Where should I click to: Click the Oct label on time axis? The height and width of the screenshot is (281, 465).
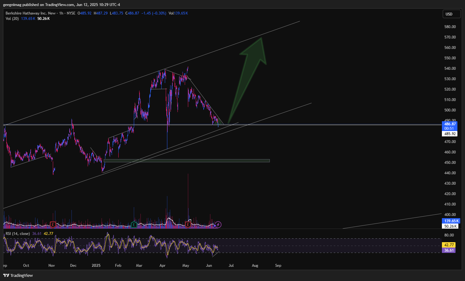tap(26, 266)
